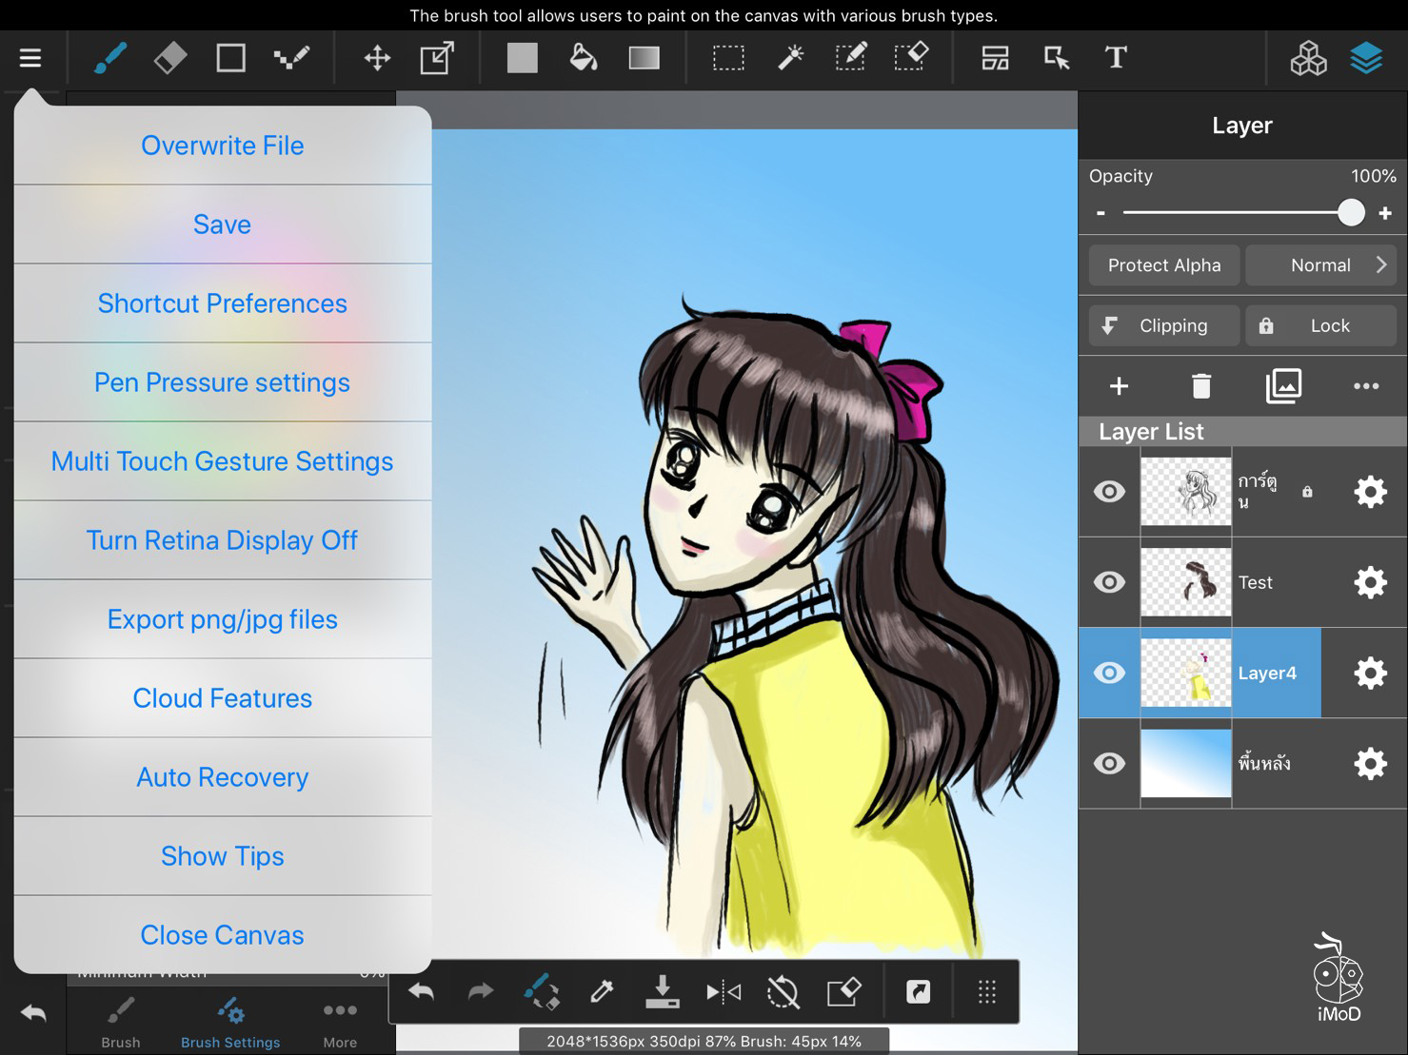The width and height of the screenshot is (1408, 1055).
Task: Pick the Eyedropper tool in the bottom bar
Action: point(601,990)
